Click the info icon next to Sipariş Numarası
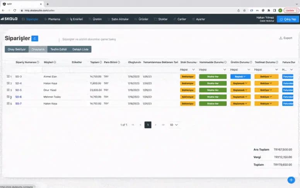 click(38, 62)
